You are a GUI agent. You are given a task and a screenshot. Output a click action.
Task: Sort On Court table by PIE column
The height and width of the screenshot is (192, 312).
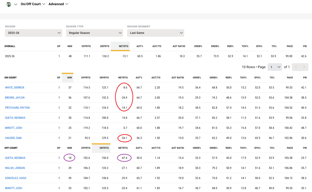(305, 78)
